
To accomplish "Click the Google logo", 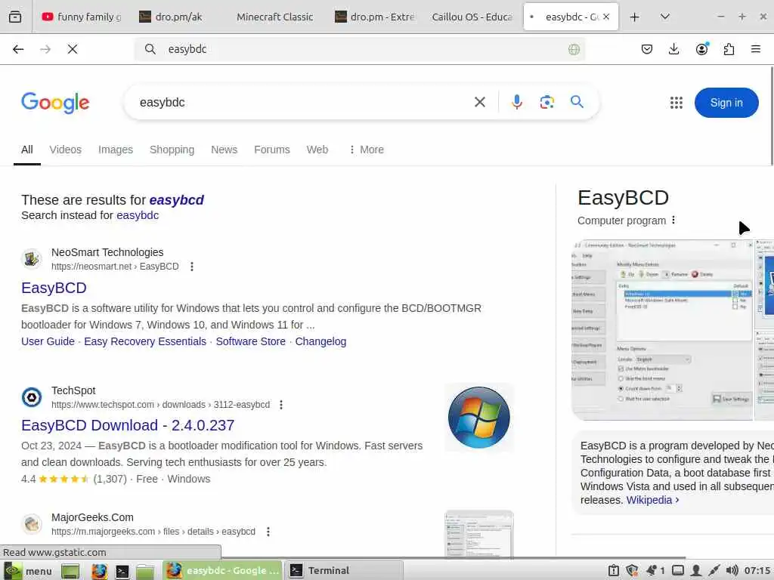I will (55, 103).
